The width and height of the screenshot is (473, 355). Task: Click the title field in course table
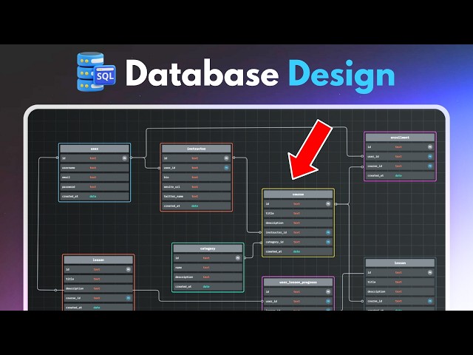tap(298, 213)
